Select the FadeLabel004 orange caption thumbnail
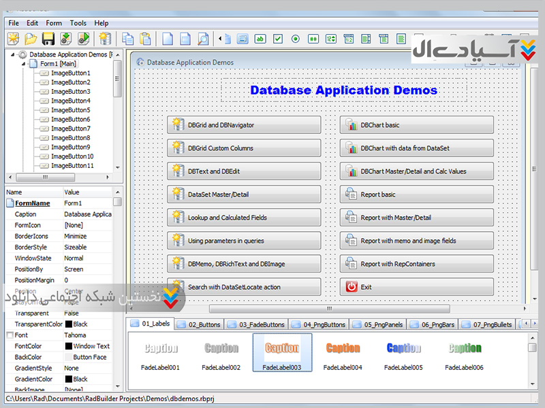The image size is (545, 408). [343, 349]
